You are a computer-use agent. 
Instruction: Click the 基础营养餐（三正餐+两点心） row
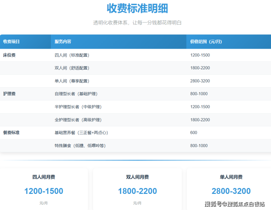(x=81, y=133)
